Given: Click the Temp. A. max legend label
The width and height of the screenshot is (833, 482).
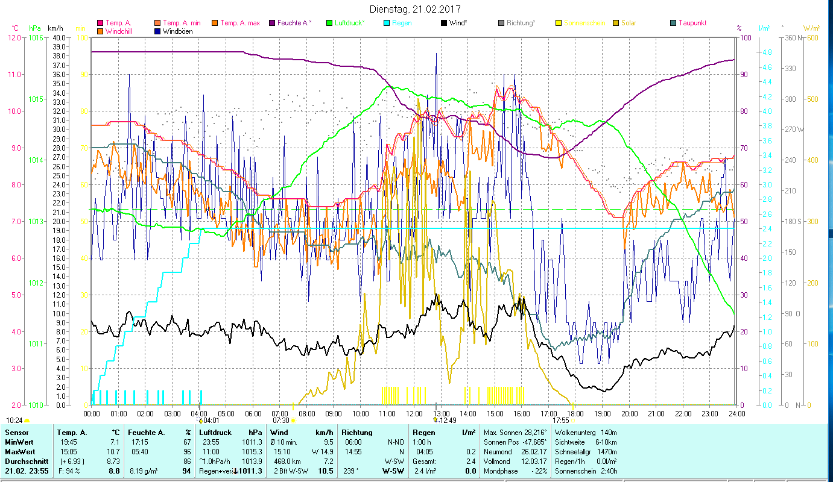Looking at the screenshot, I should (x=240, y=23).
